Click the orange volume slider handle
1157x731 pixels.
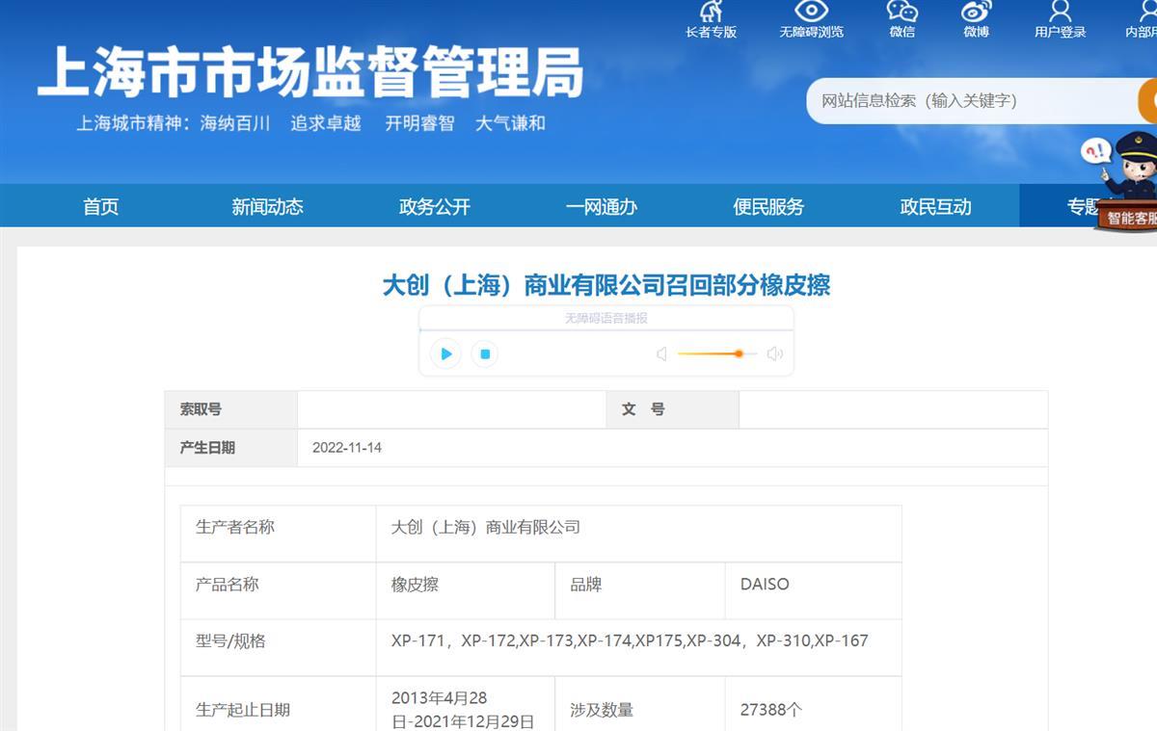tap(739, 353)
